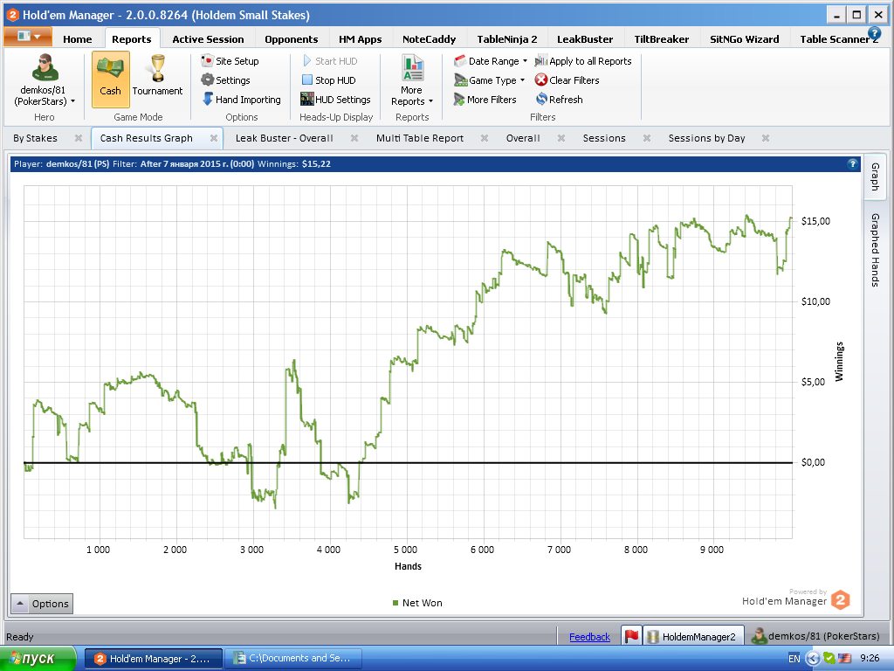Click the help icon in the graph header
This screenshot has height=671, width=894.
852,163
